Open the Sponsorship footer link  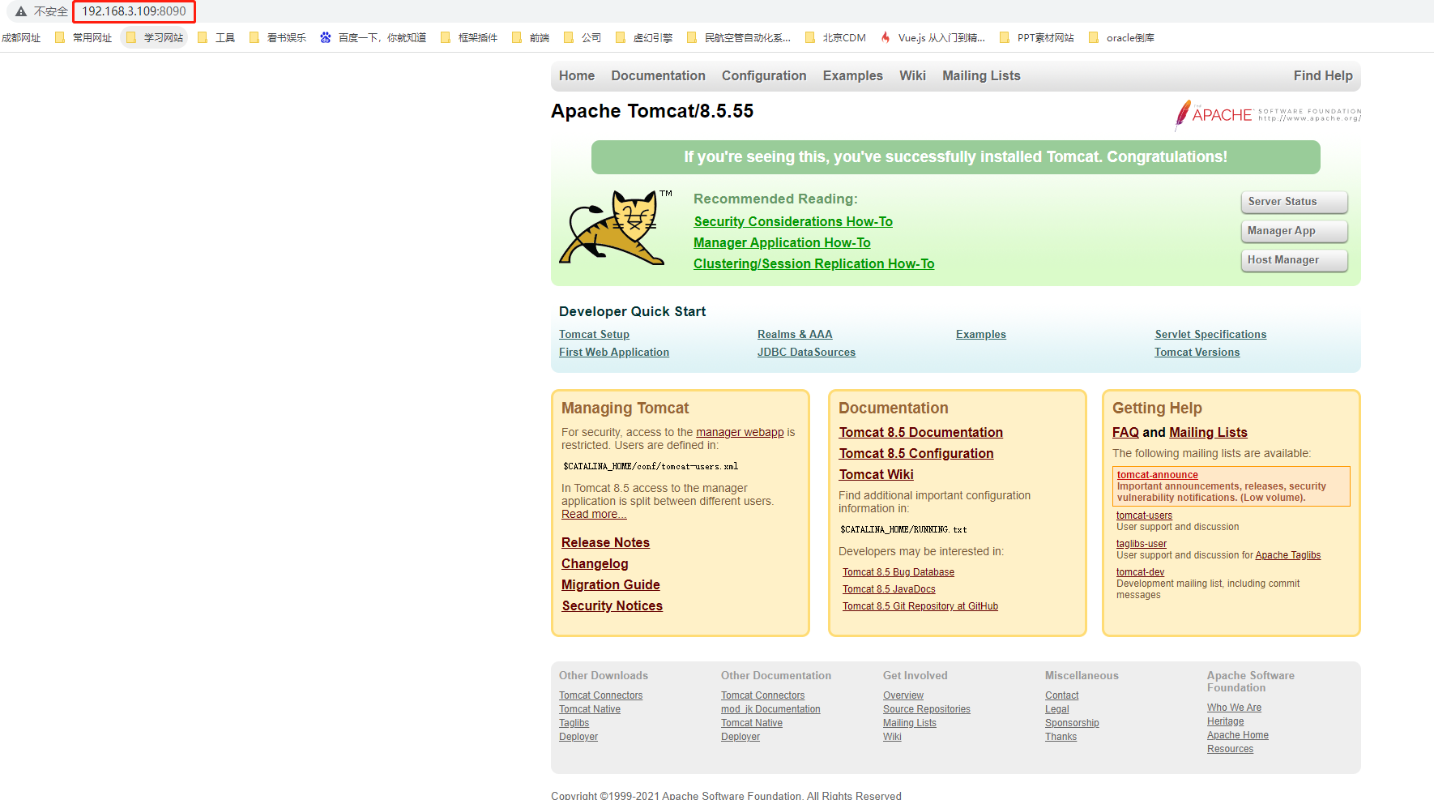[1072, 723]
